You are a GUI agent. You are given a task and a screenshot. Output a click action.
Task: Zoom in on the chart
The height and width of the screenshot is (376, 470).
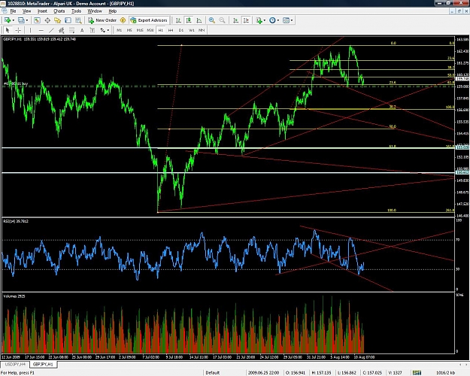click(x=211, y=20)
